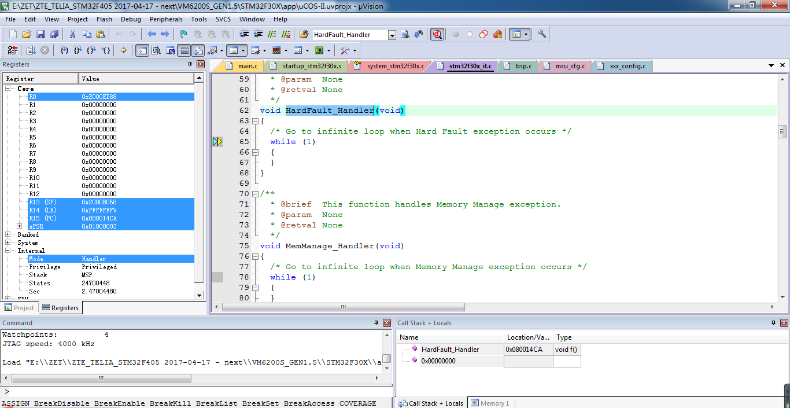Navigate backwards with the blue left arrow
This screenshot has height=408, width=790.
pos(152,34)
